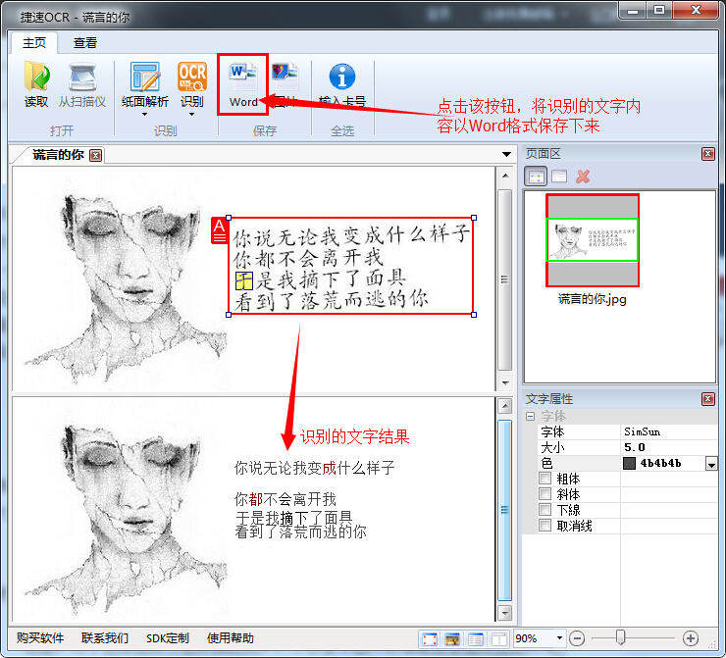
Task: Click the 纸面解析 page analysis icon
Action: pos(145,76)
